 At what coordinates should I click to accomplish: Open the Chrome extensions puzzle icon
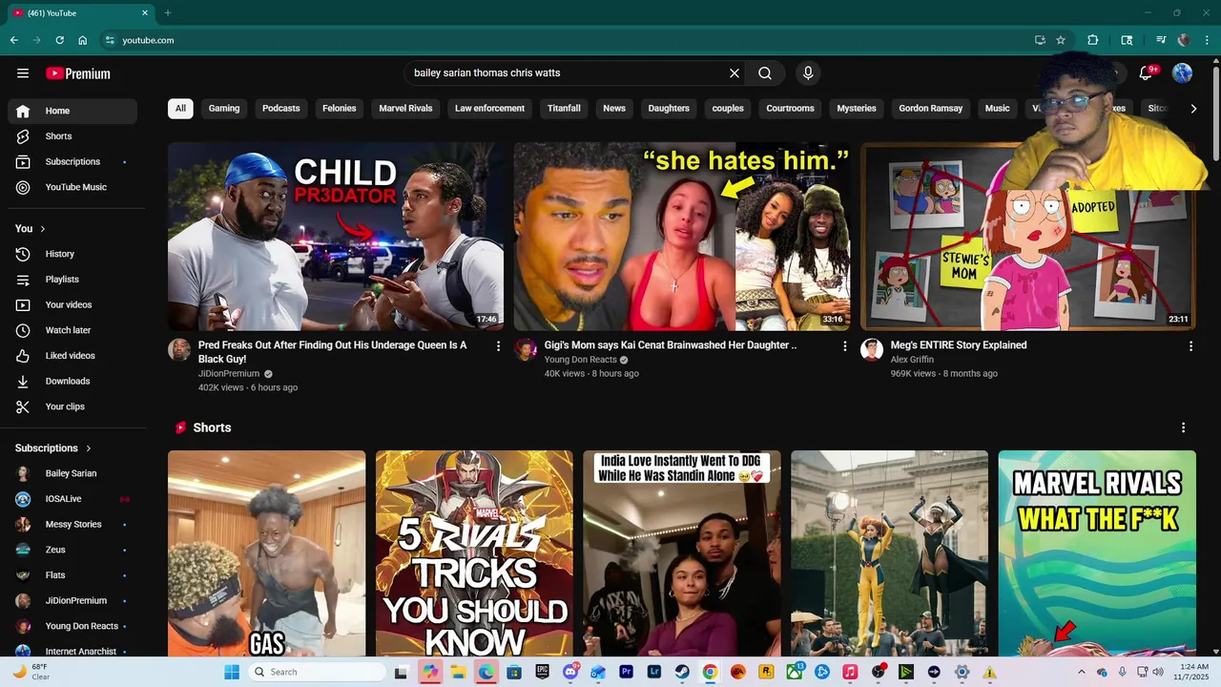[x=1093, y=40]
